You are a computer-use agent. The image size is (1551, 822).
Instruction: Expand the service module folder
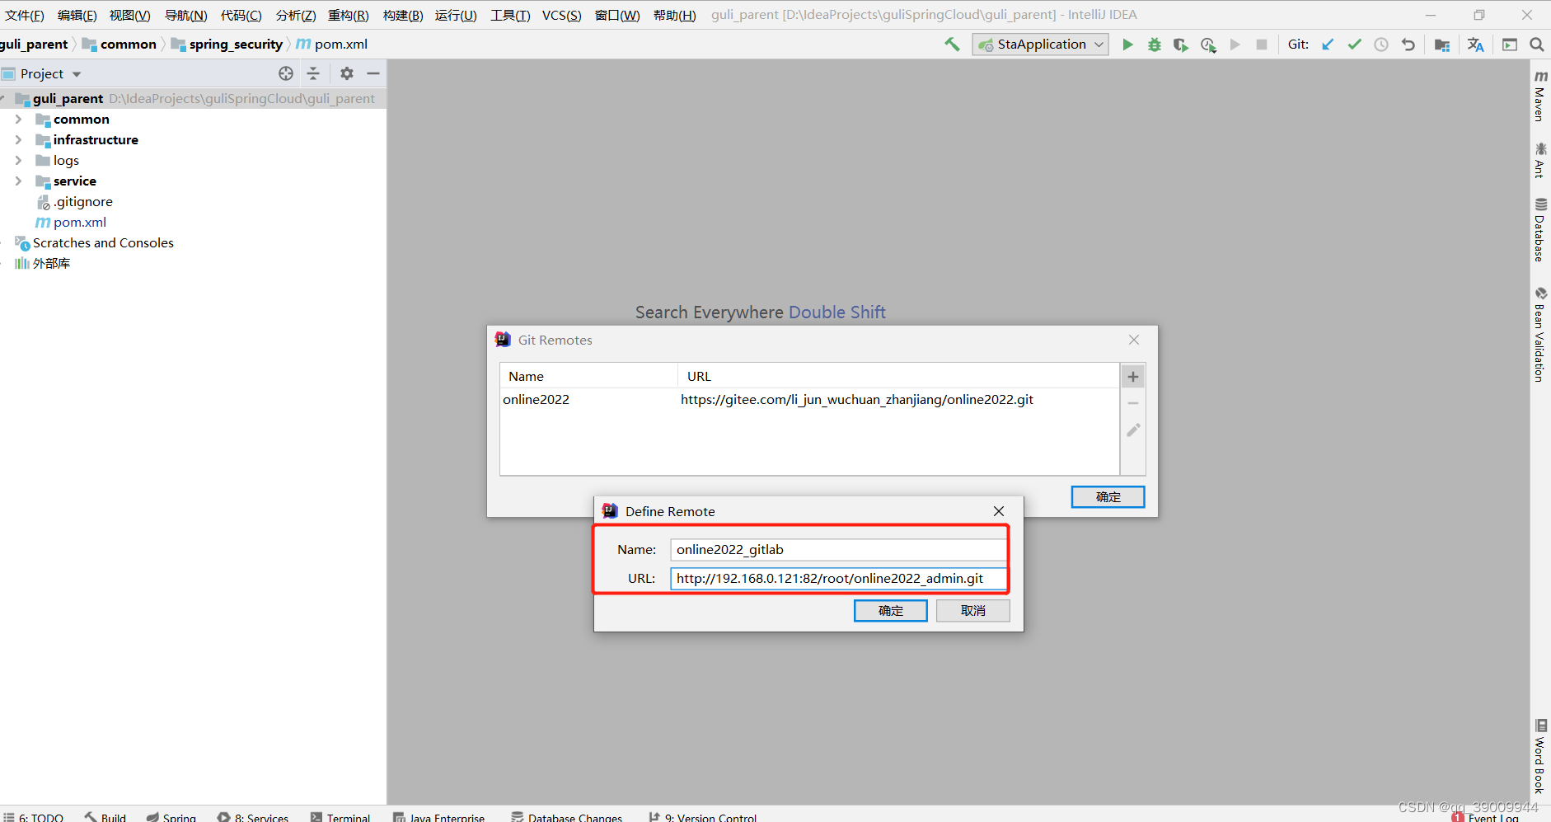tap(18, 181)
